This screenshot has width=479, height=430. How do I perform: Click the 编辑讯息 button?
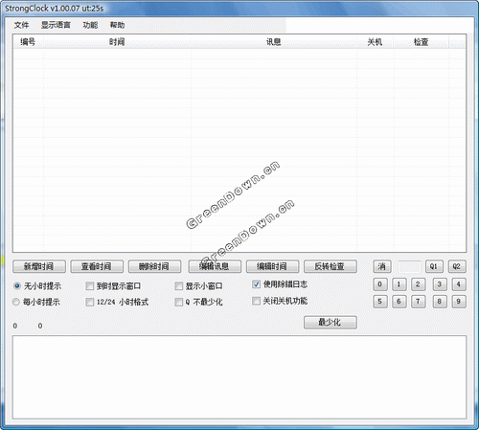(x=215, y=266)
